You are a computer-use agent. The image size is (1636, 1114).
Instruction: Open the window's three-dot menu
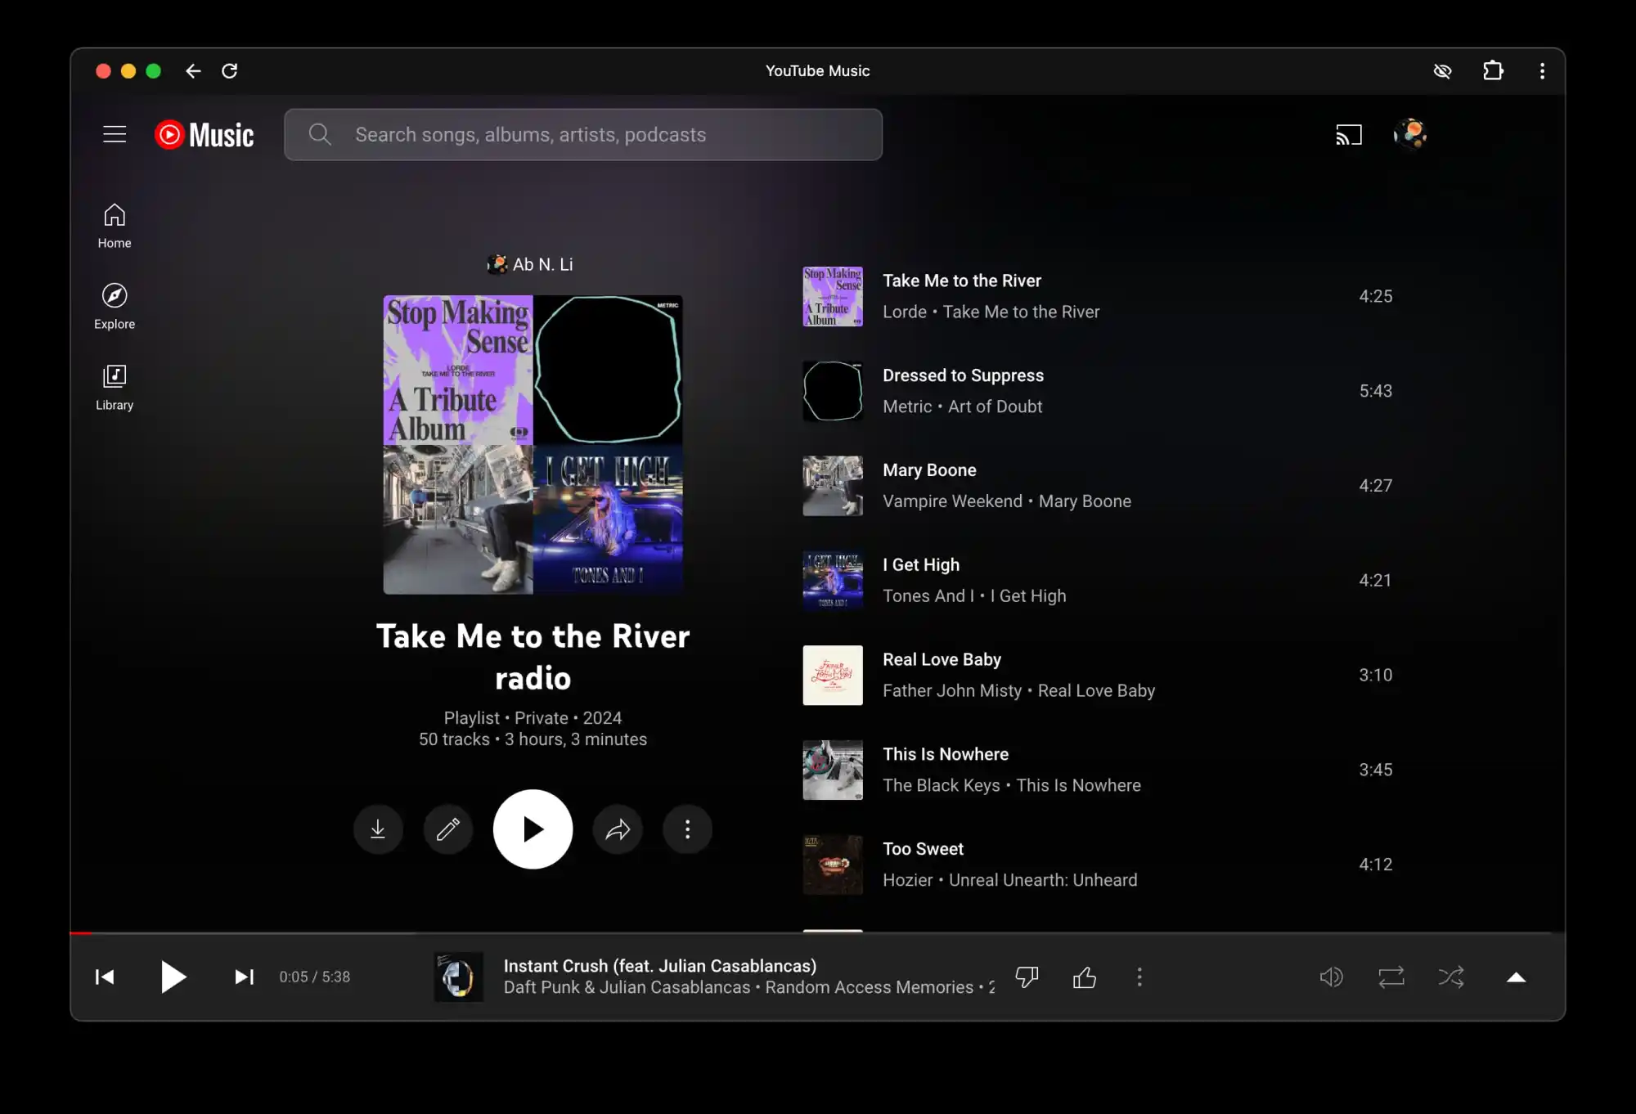click(1543, 71)
